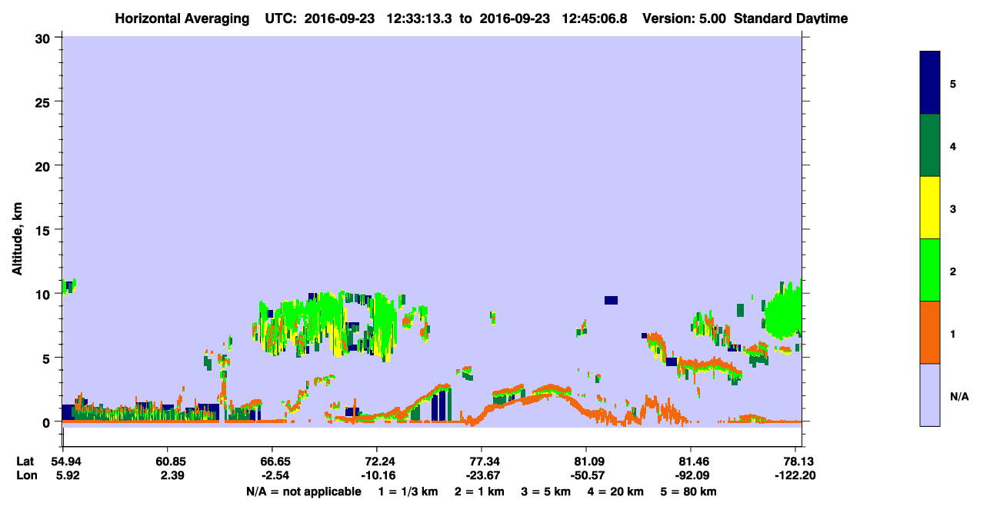Click legend text '2 = 1 km'
Viewport: 1000px width, 513px height.
pyautogui.click(x=479, y=491)
